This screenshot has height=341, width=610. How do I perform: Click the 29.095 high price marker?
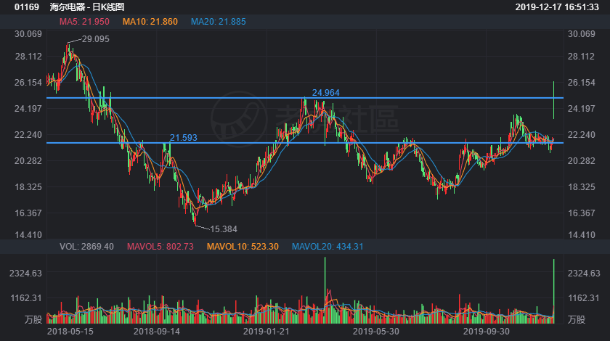96,39
